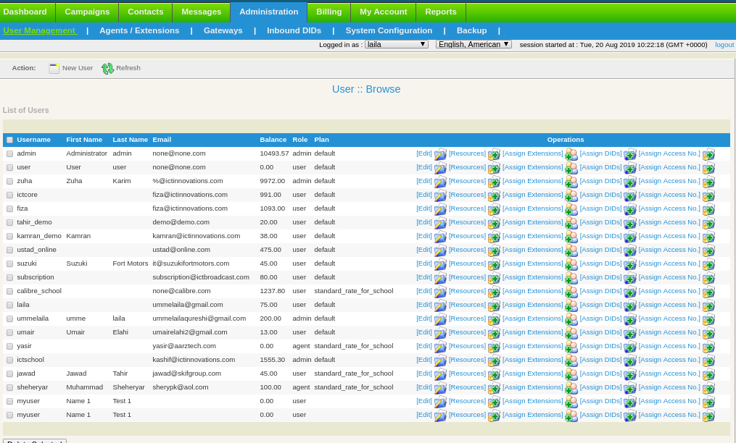The height and width of the screenshot is (443, 736).
Task: Open the English, American language dropdown
Action: point(474,45)
